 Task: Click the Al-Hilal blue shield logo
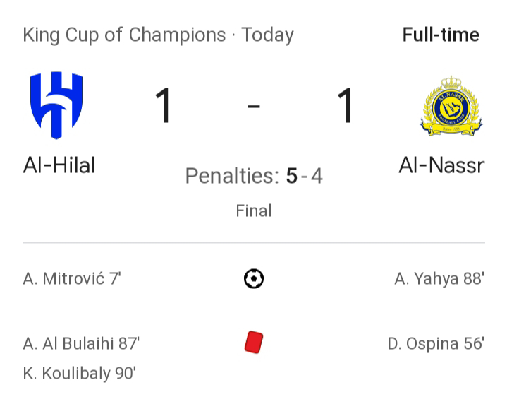[56, 105]
